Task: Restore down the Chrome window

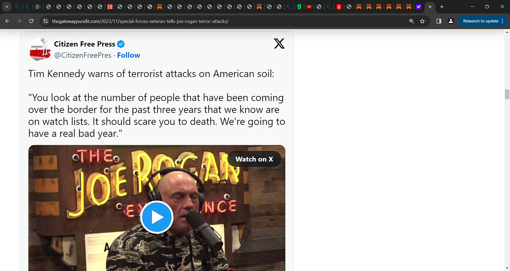Action: point(487,7)
